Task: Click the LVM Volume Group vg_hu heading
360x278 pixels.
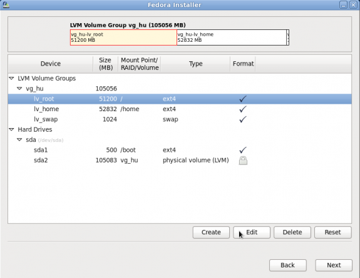Action: (128, 25)
